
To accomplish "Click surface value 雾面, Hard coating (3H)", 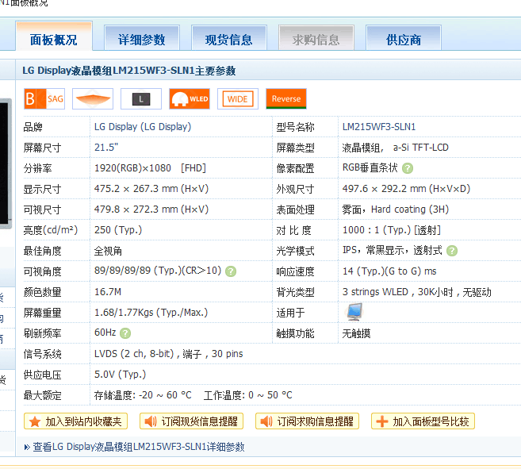I will coord(396,210).
